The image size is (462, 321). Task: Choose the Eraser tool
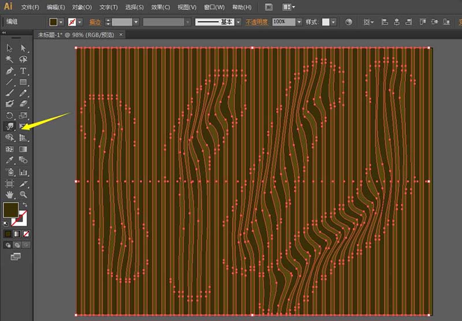pyautogui.click(x=23, y=104)
